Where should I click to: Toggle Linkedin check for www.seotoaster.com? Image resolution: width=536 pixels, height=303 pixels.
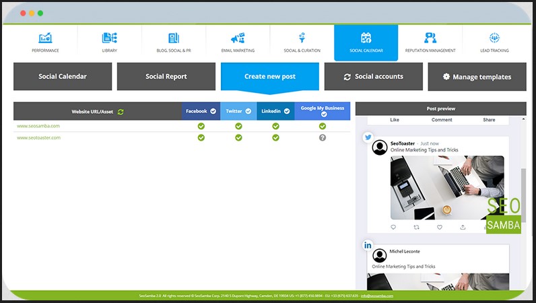pyautogui.click(x=275, y=138)
